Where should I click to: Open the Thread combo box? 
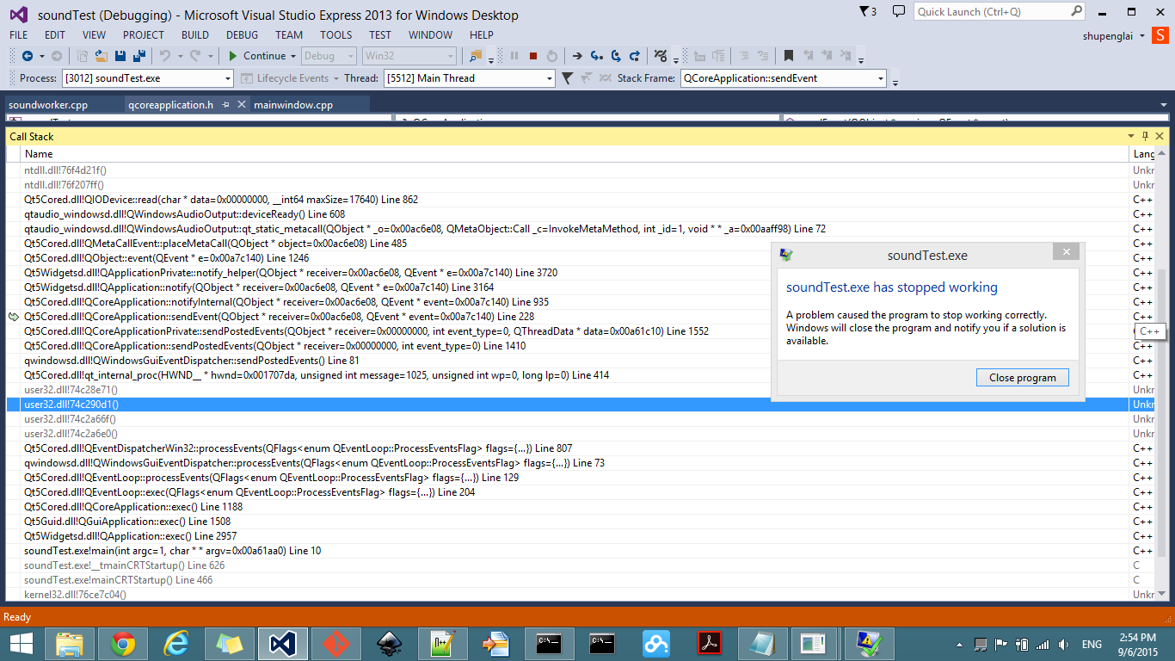point(469,78)
